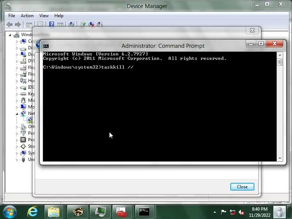Image resolution: width=292 pixels, height=219 pixels.
Task: Click the blue Help question-mark toolbar icon
Action: pyautogui.click(x=51, y=24)
